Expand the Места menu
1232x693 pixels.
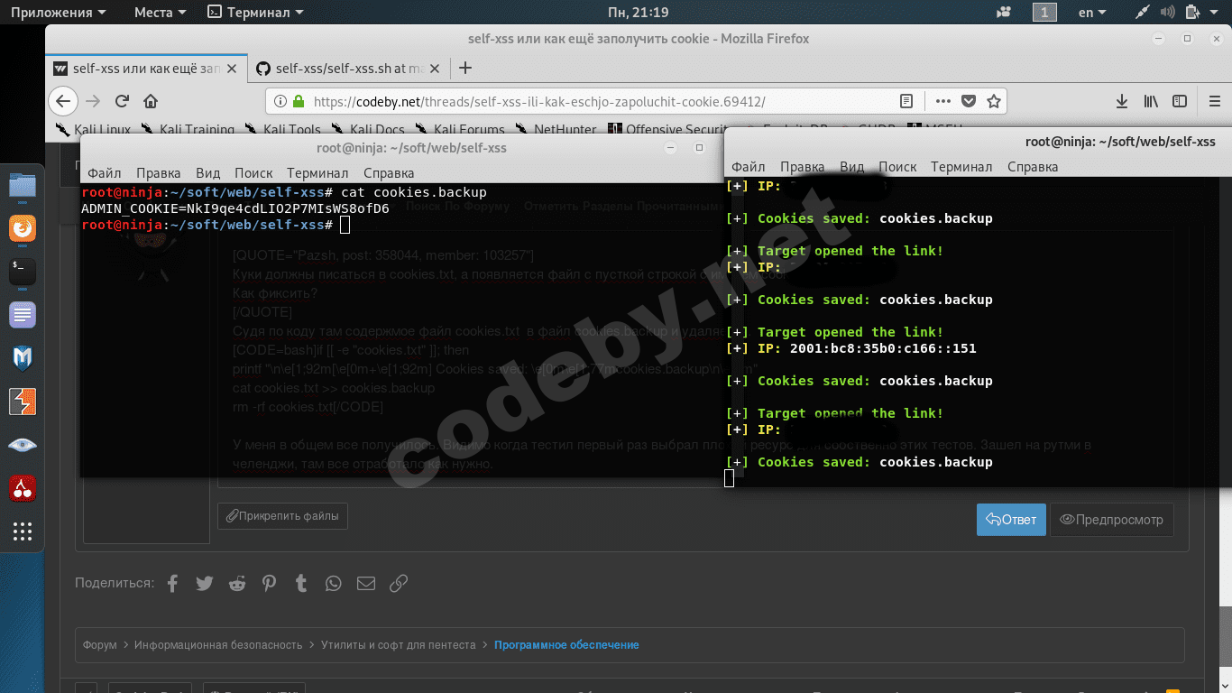point(160,12)
